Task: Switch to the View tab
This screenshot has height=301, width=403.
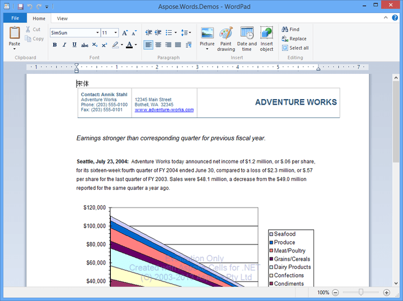Action: pos(62,18)
